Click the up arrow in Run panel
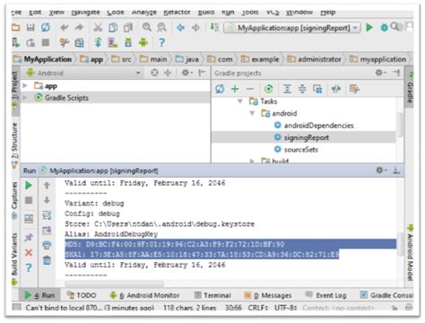The width and height of the screenshot is (425, 323). (47, 186)
